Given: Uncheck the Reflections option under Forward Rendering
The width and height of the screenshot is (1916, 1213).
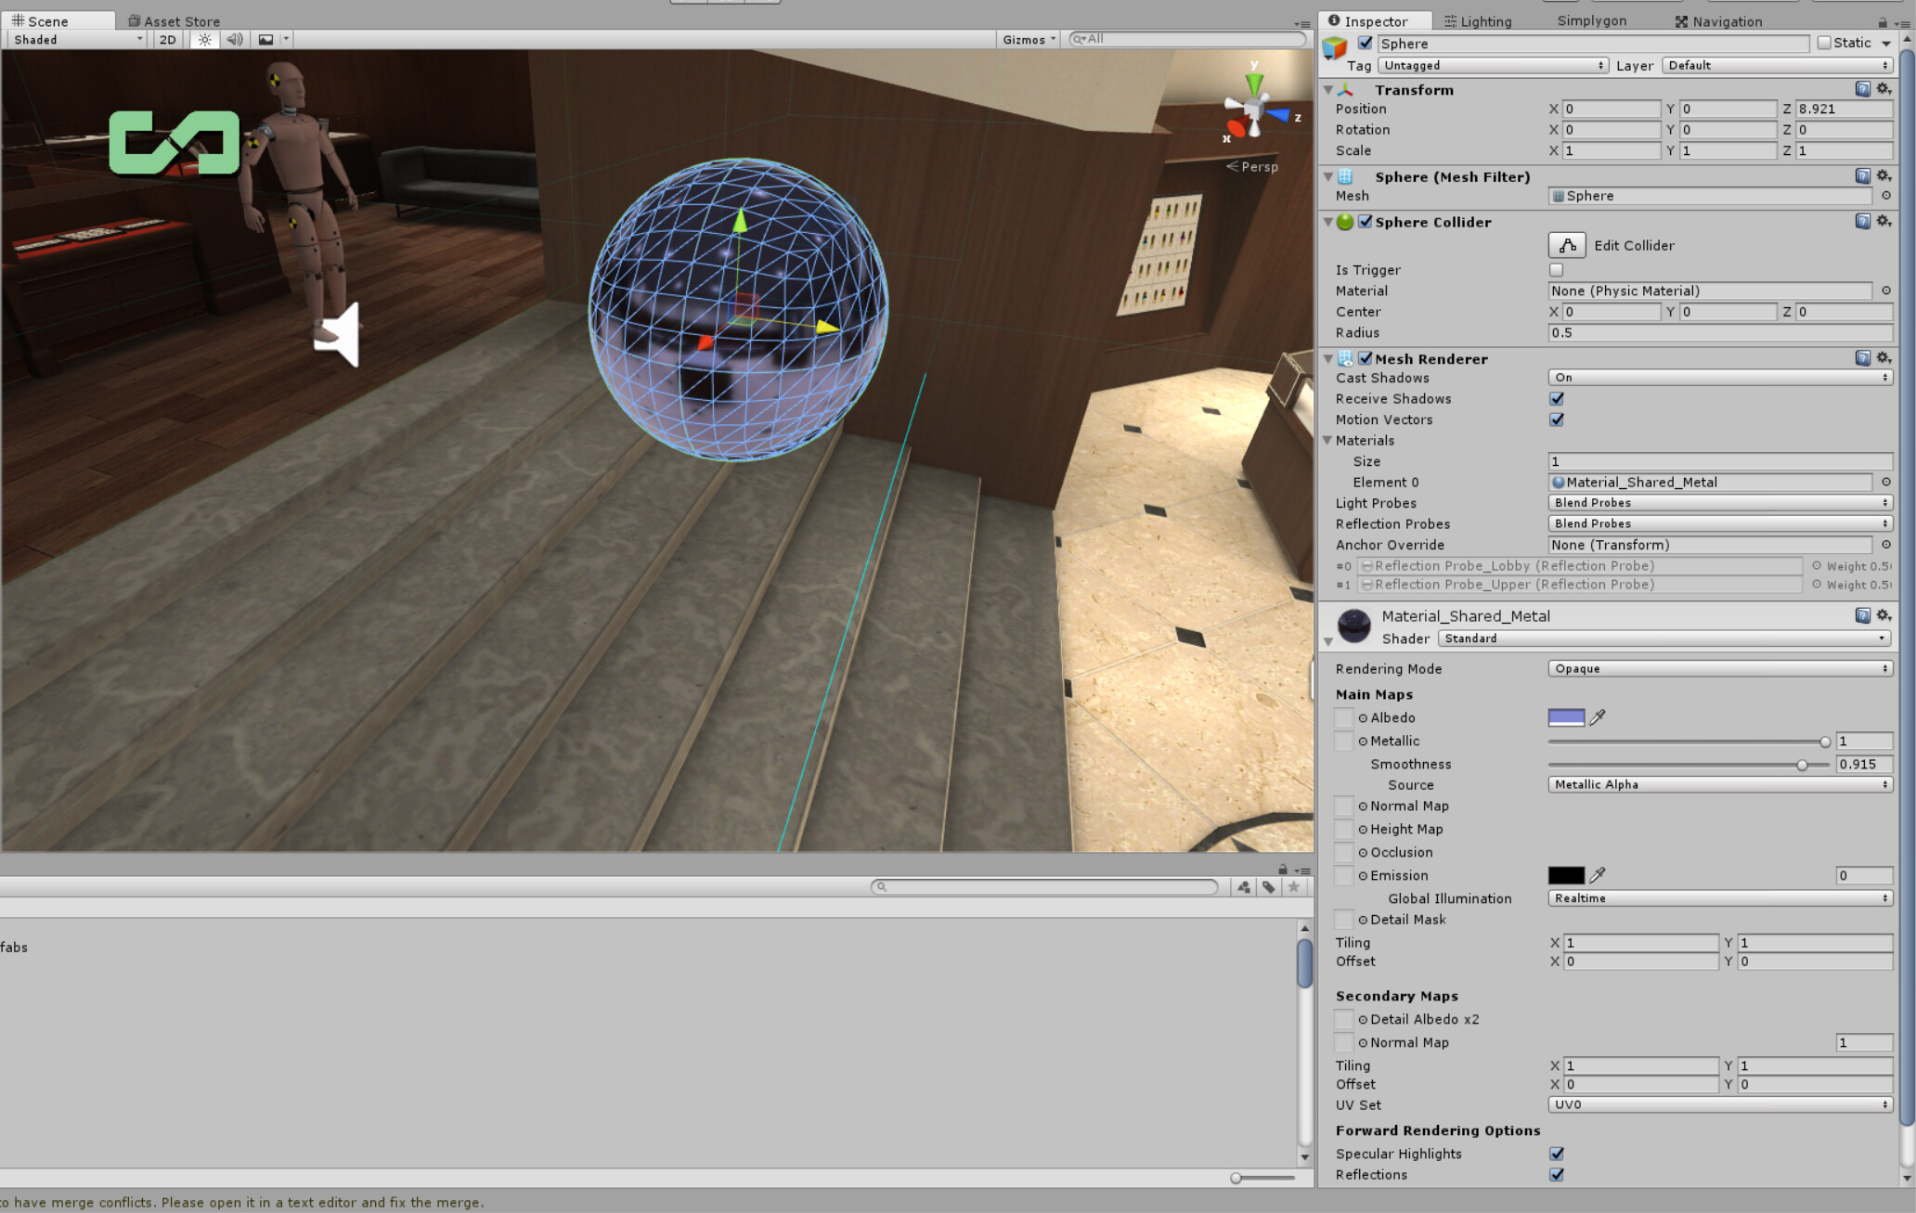Looking at the screenshot, I should [1556, 1174].
